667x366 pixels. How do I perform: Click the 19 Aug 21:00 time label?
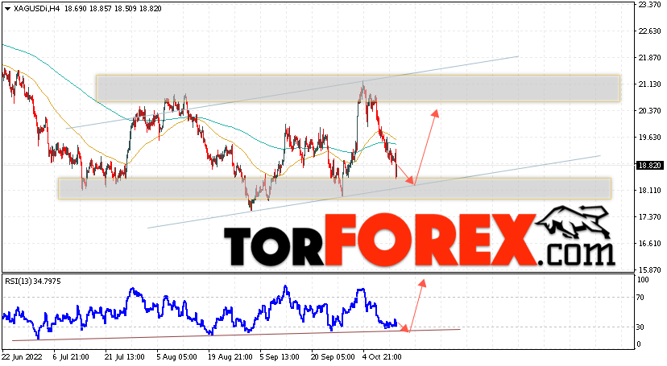pyautogui.click(x=230, y=356)
